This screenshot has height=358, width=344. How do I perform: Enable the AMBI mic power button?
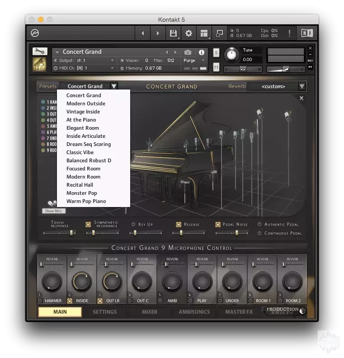pos(160,301)
